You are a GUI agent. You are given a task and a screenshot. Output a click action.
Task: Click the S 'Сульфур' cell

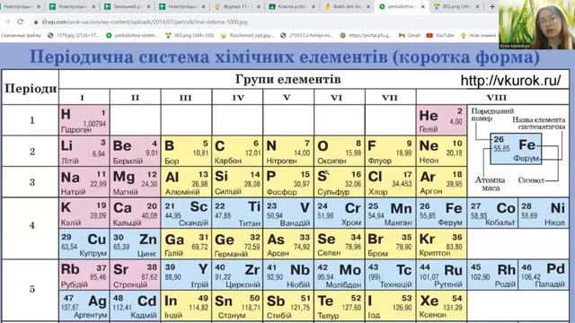pyautogui.click(x=340, y=182)
